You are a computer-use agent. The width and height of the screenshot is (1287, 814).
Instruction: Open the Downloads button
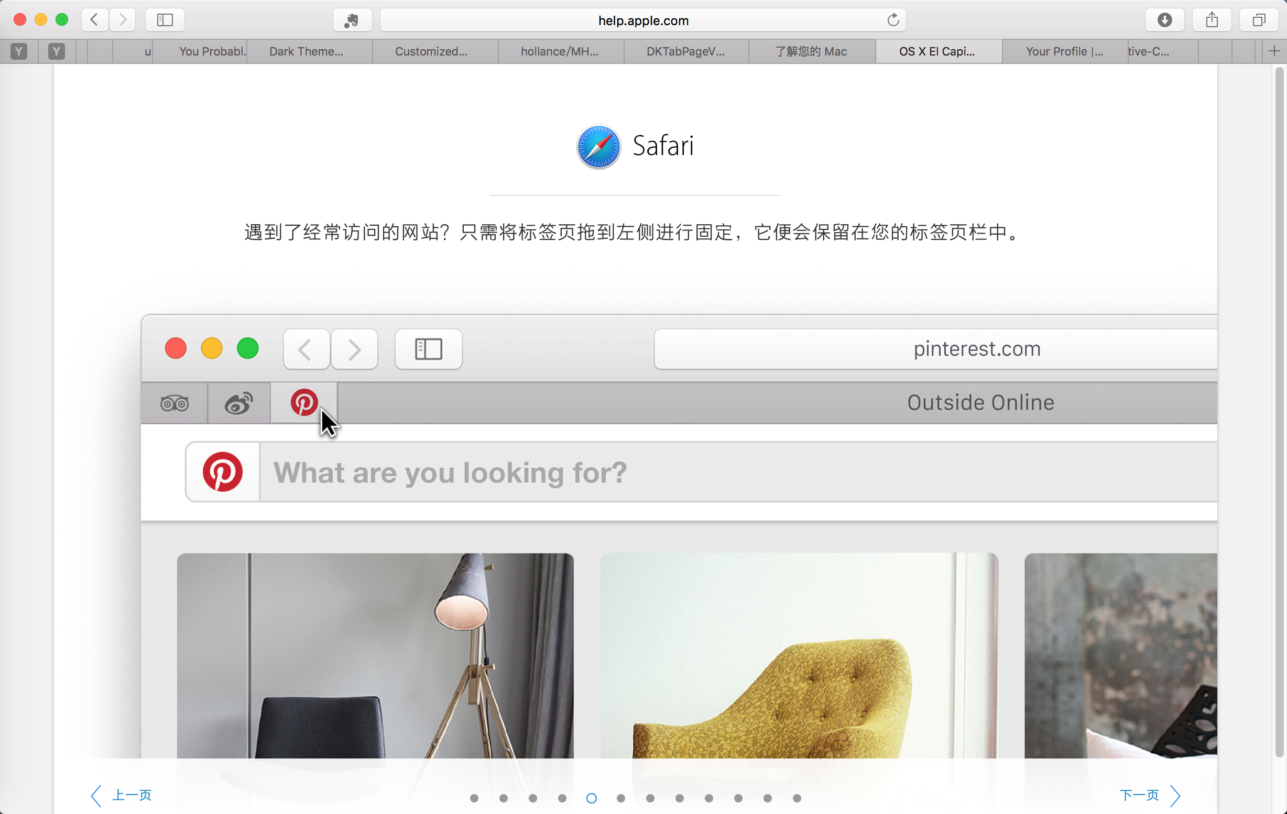click(1164, 20)
